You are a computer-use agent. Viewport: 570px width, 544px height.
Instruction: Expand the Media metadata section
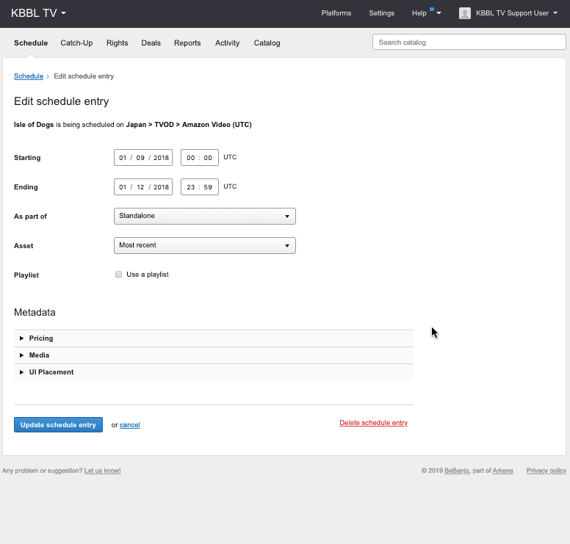click(x=214, y=355)
